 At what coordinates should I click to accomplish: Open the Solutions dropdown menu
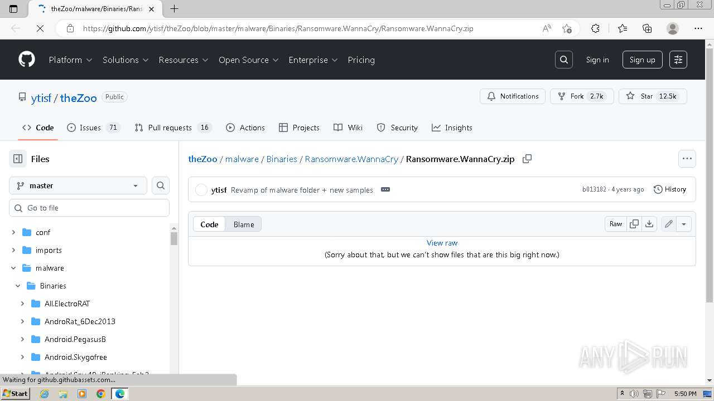(x=126, y=60)
